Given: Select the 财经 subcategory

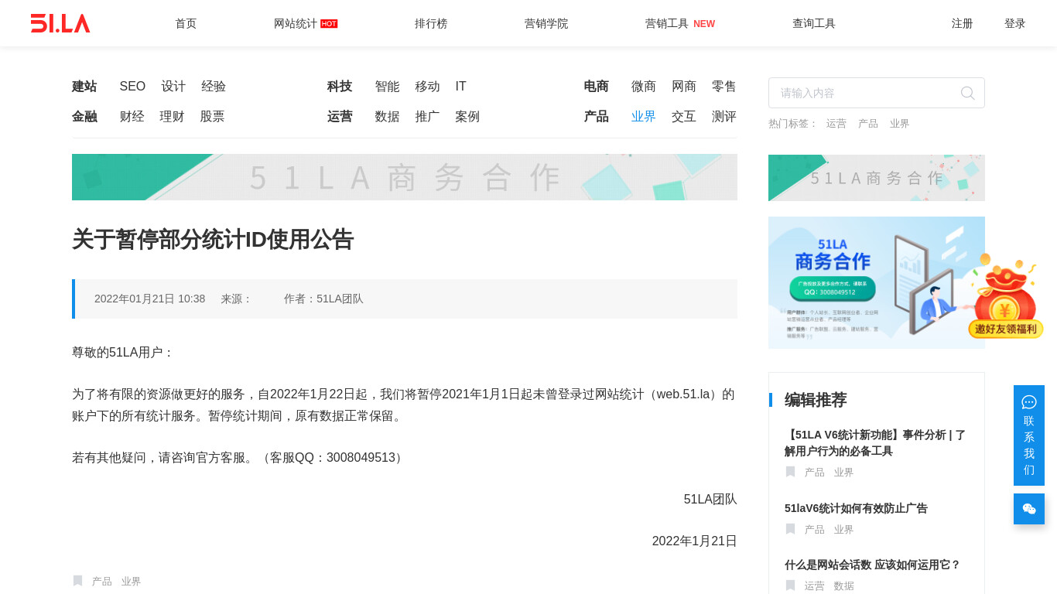Looking at the screenshot, I should coord(132,117).
